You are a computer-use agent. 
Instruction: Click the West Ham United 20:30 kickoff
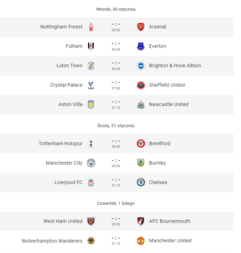point(116,224)
